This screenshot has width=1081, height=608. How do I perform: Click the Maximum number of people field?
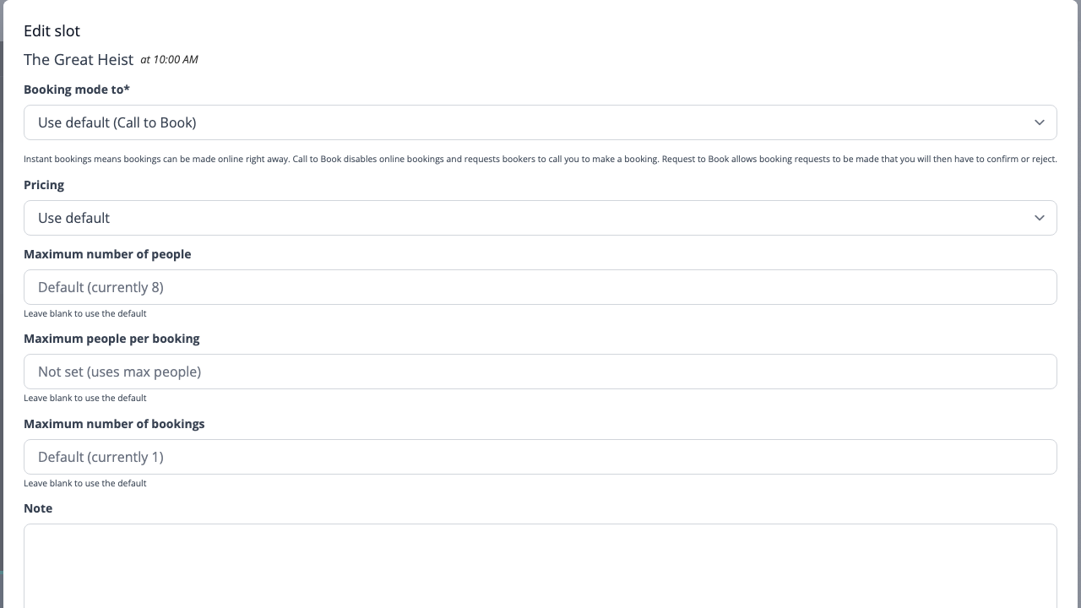tap(540, 287)
